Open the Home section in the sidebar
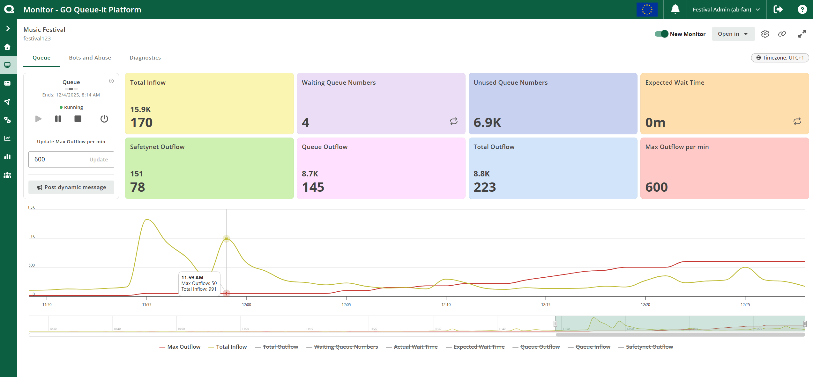Image resolution: width=813 pixels, height=377 pixels. coord(8,46)
